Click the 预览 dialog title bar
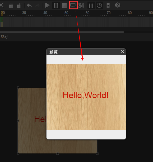The height and width of the screenshot is (162, 153). pyautogui.click(x=86, y=52)
